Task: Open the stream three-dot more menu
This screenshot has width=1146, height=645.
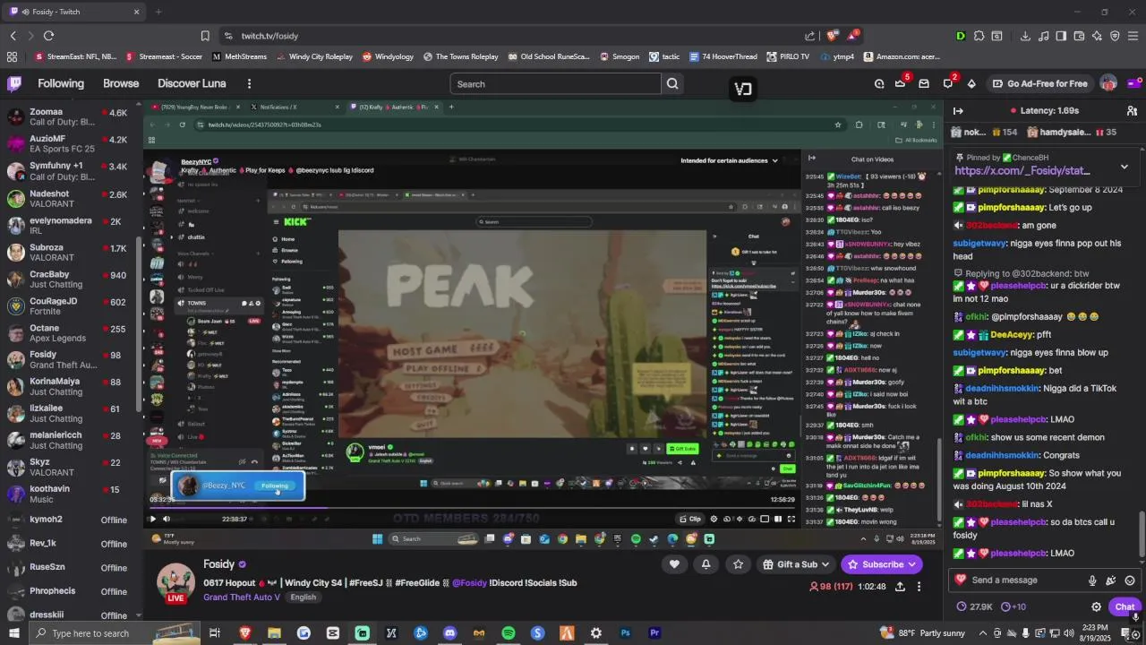Action: coord(919,587)
